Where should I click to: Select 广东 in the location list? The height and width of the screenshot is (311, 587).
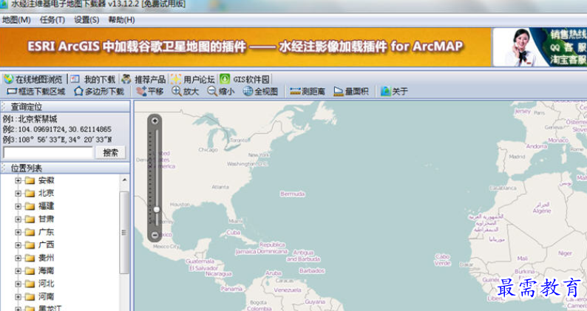46,232
